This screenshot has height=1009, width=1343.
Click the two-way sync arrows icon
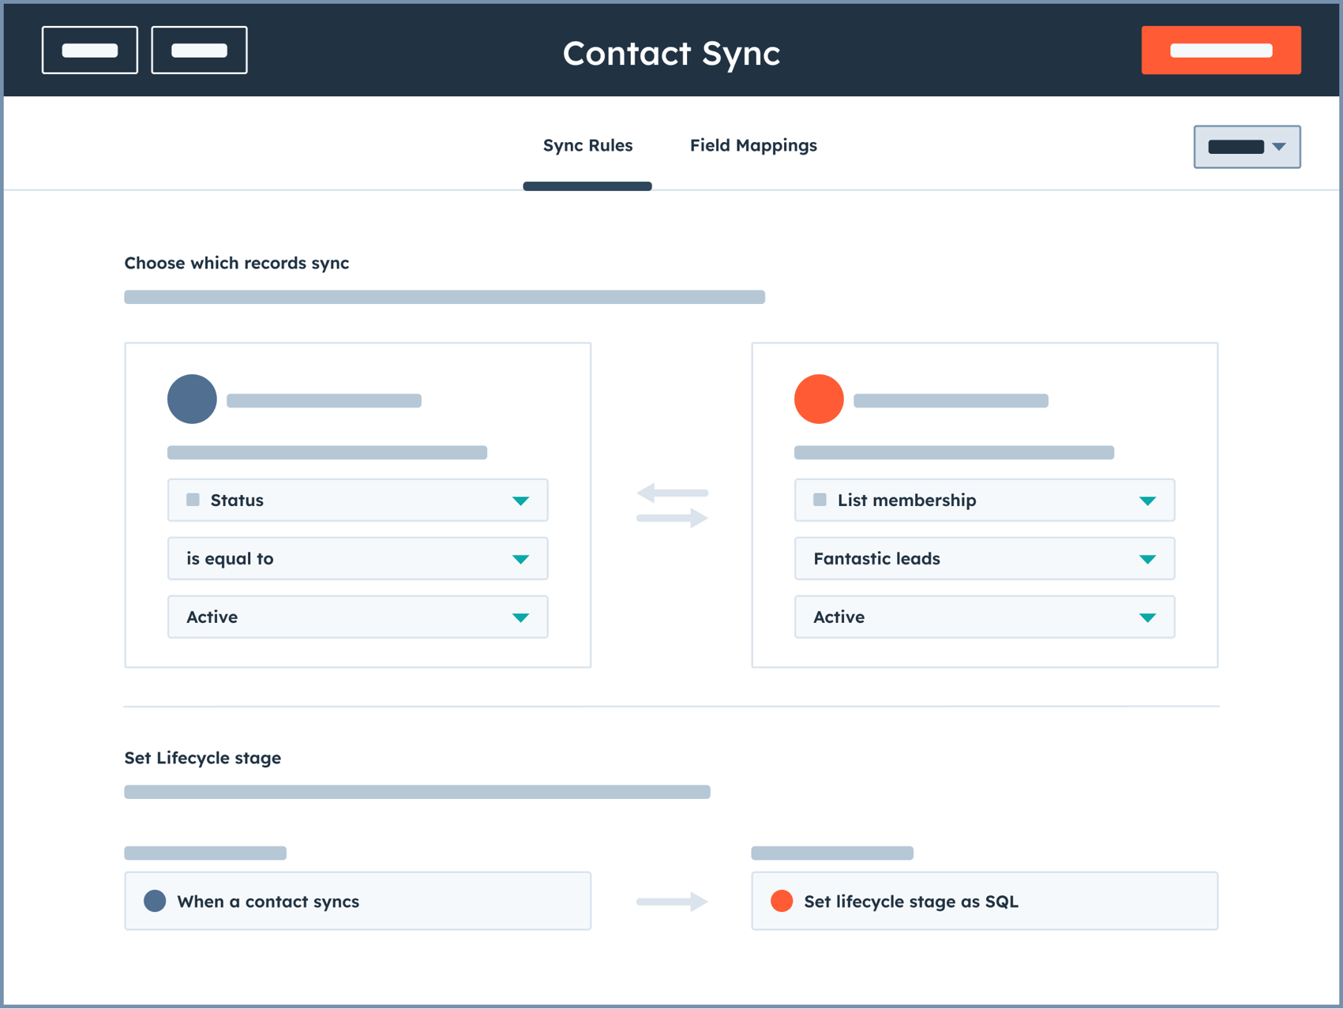(672, 505)
